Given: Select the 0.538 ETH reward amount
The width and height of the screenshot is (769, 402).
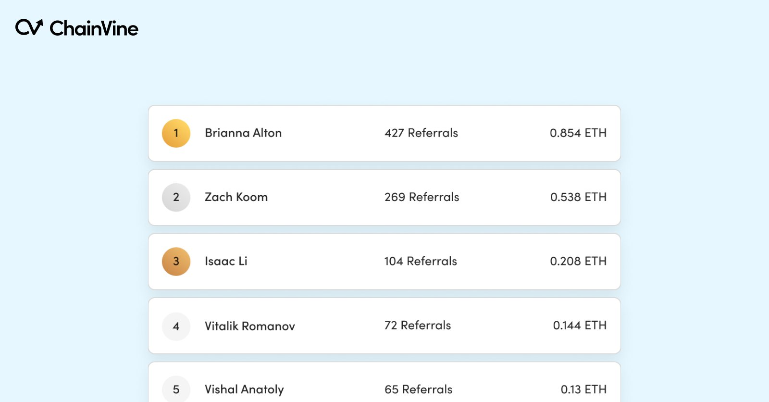Looking at the screenshot, I should click(578, 197).
